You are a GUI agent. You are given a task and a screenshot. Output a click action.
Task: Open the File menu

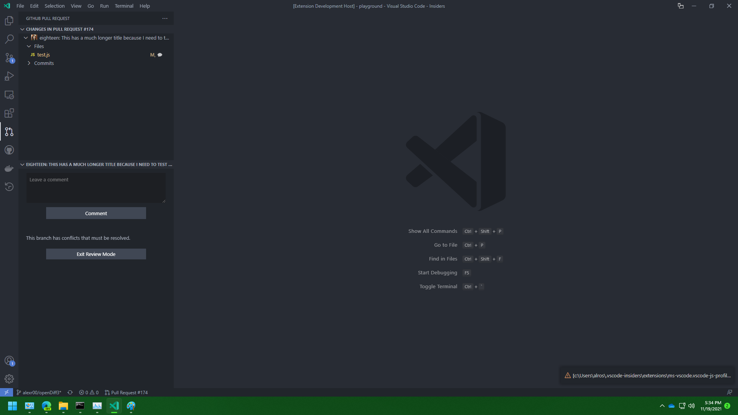20,6
